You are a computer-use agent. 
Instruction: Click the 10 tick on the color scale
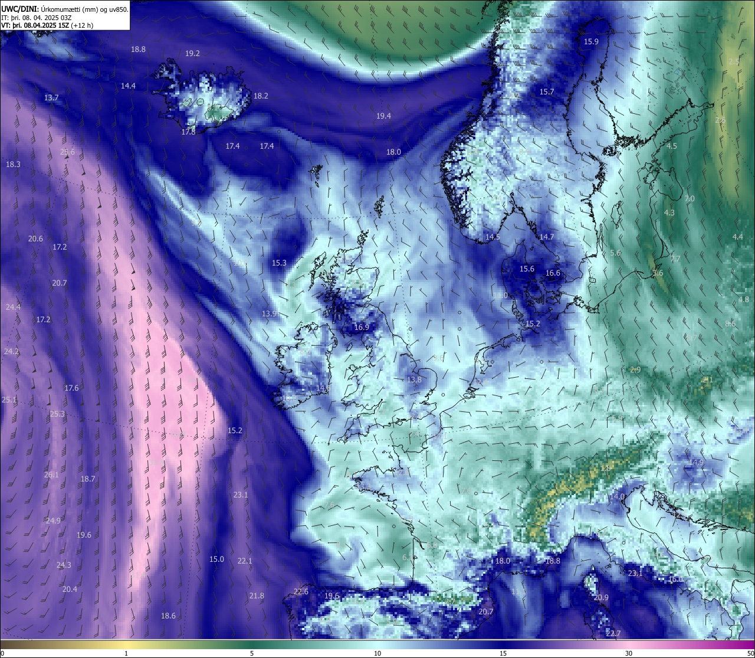pyautogui.click(x=377, y=653)
